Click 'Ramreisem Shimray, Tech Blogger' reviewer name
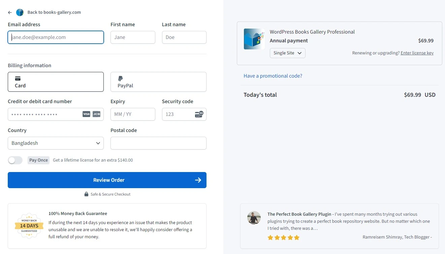Screen dimensions: 445x254 click(396, 237)
